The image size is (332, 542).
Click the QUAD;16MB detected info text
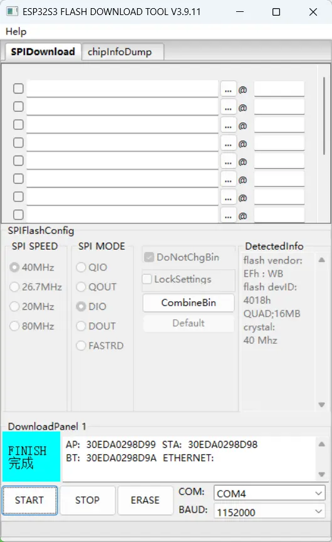pos(272,314)
